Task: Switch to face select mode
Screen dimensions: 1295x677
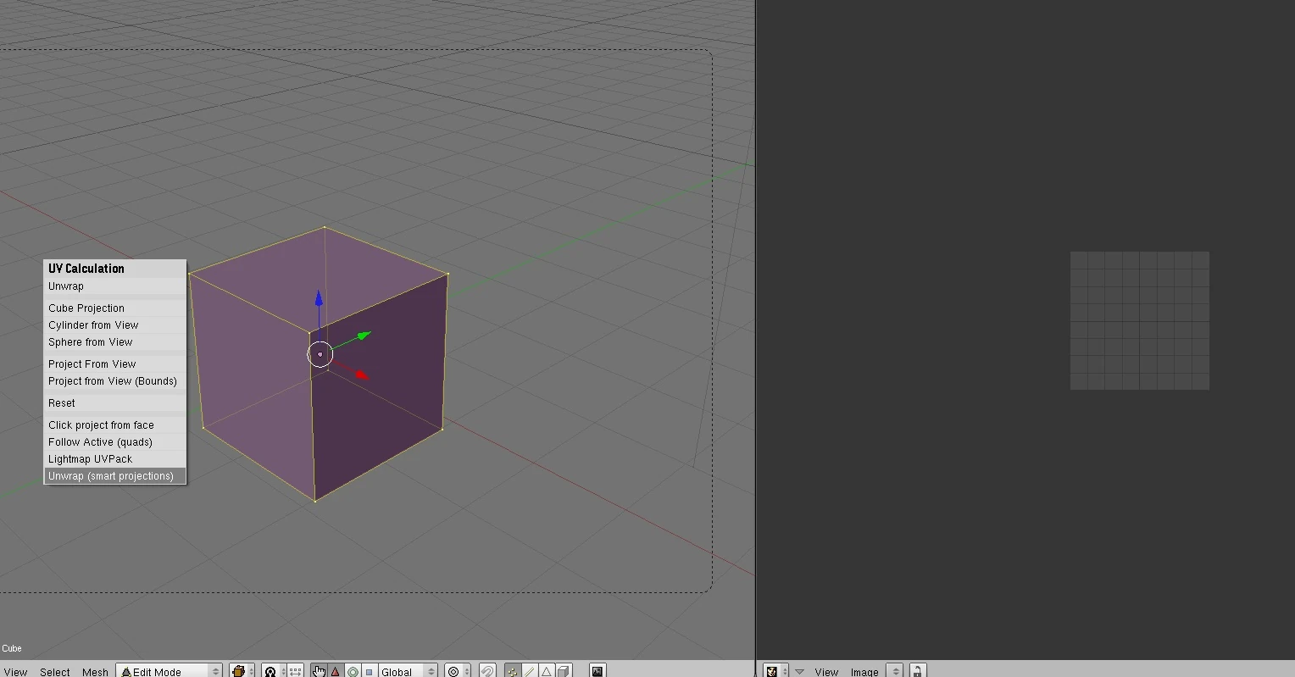Action: [x=546, y=671]
